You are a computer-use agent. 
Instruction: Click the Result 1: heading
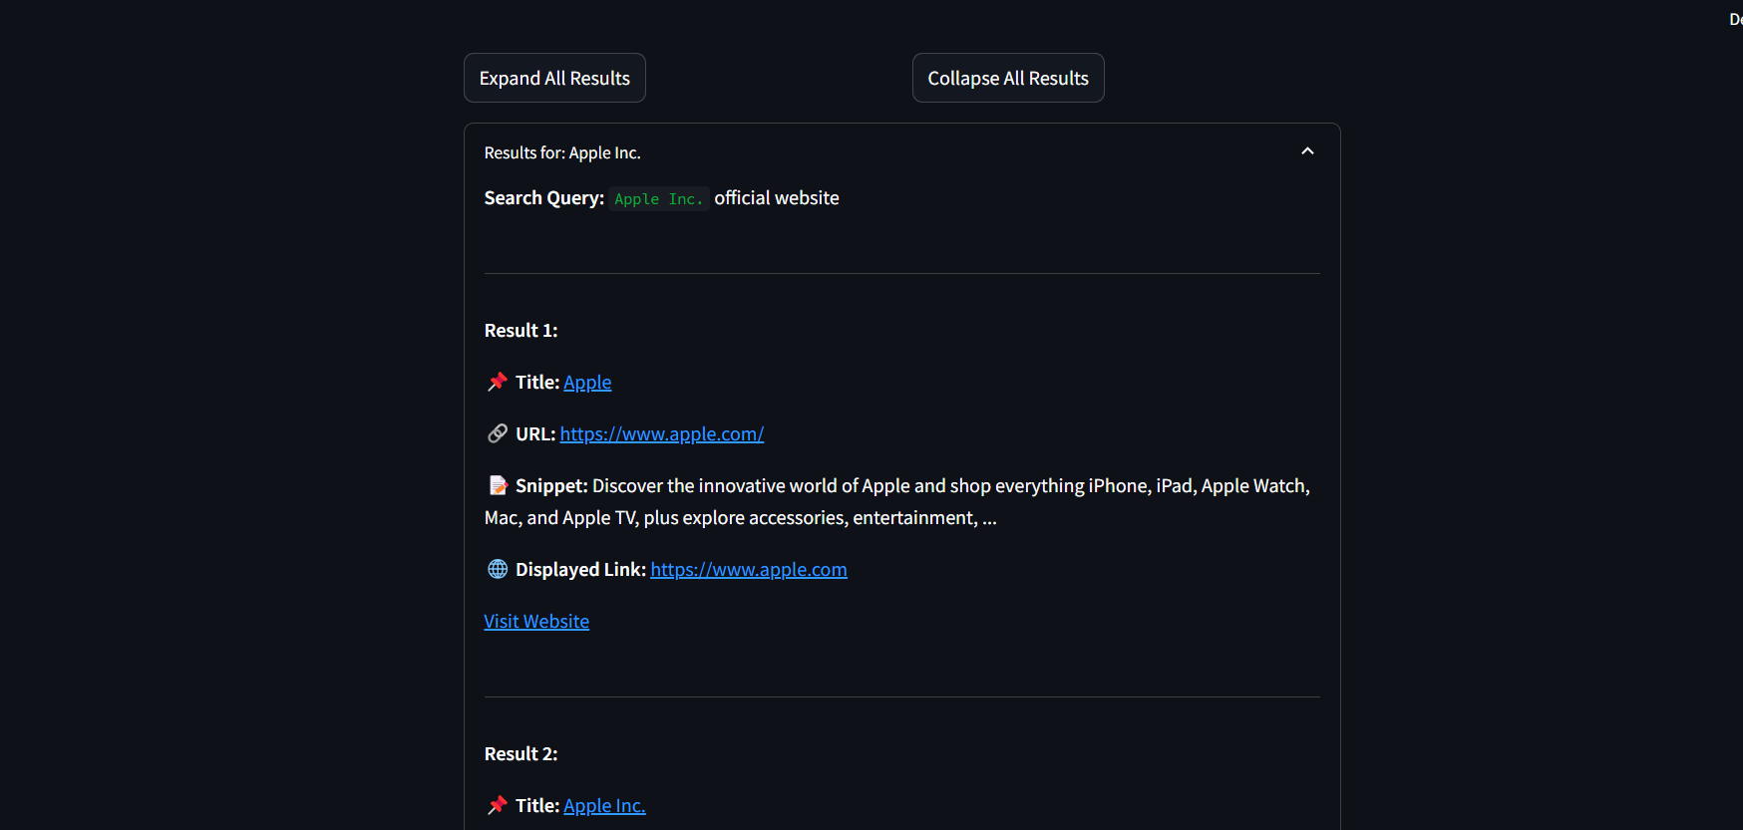521,330
